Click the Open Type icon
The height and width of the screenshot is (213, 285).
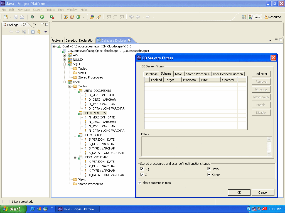click(92, 17)
